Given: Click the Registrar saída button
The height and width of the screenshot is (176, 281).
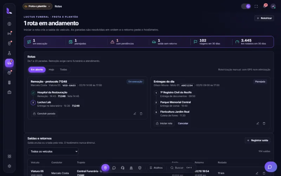Looking at the screenshot, I should pyautogui.click(x=257, y=140).
